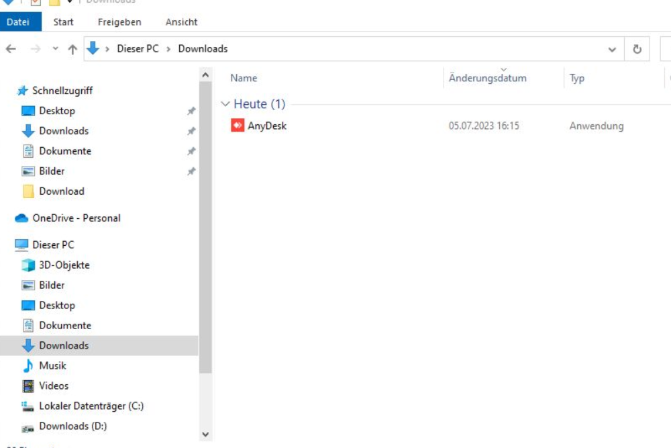Viewport: 671px width, 448px height.
Task: Select the 3D-Objekte folder icon
Action: tap(28, 265)
